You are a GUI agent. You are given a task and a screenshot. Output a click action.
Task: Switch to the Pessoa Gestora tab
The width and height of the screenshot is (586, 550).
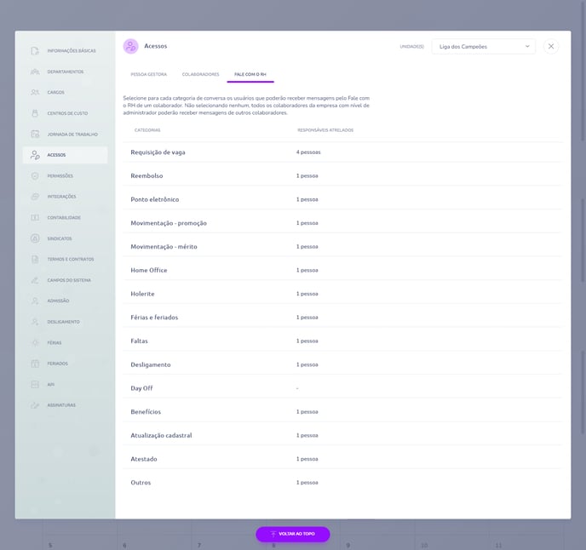pyautogui.click(x=149, y=74)
